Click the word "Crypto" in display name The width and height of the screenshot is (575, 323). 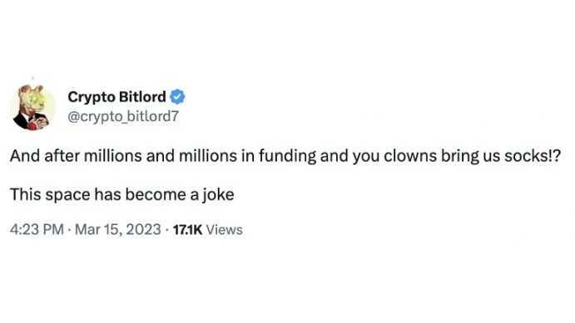(x=92, y=98)
